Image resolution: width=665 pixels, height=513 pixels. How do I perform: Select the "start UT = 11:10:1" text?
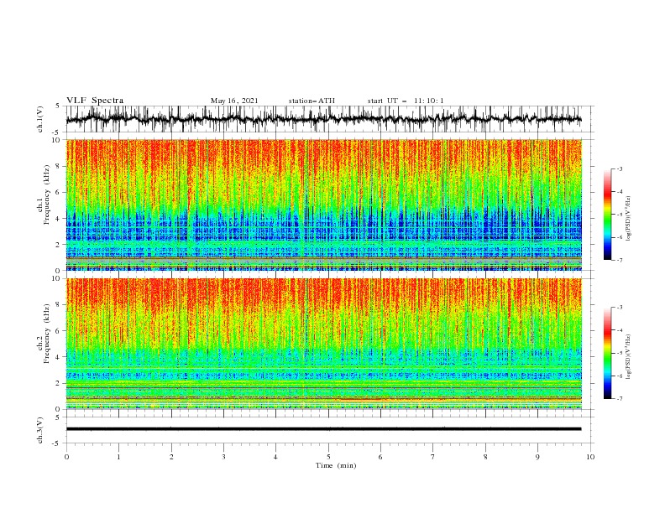(x=406, y=101)
